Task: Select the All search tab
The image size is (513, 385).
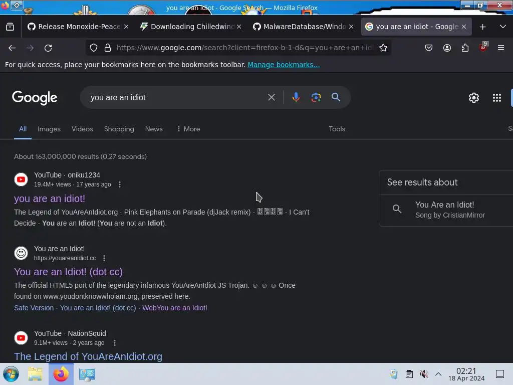Action: pos(23,129)
